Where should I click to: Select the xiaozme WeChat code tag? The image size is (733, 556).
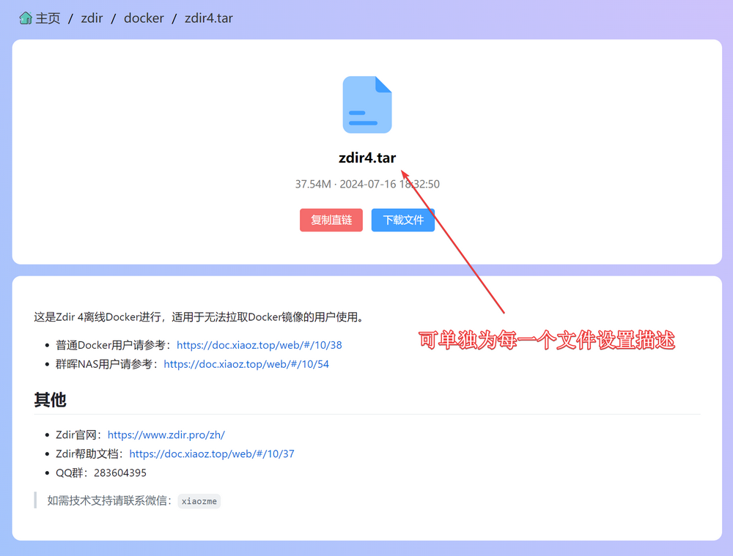[x=199, y=501]
